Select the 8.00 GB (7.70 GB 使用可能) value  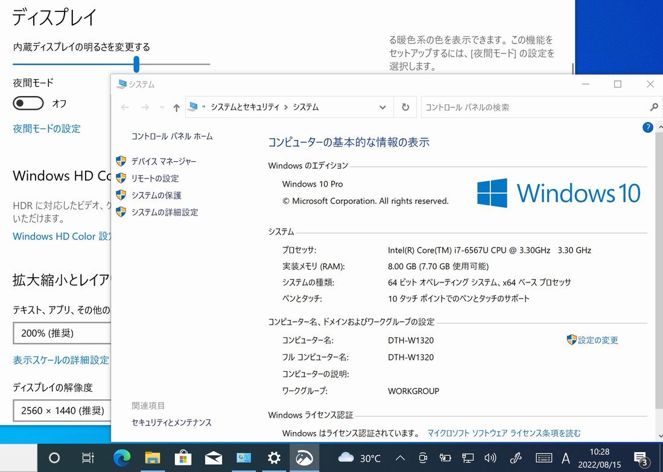pyautogui.click(x=438, y=266)
